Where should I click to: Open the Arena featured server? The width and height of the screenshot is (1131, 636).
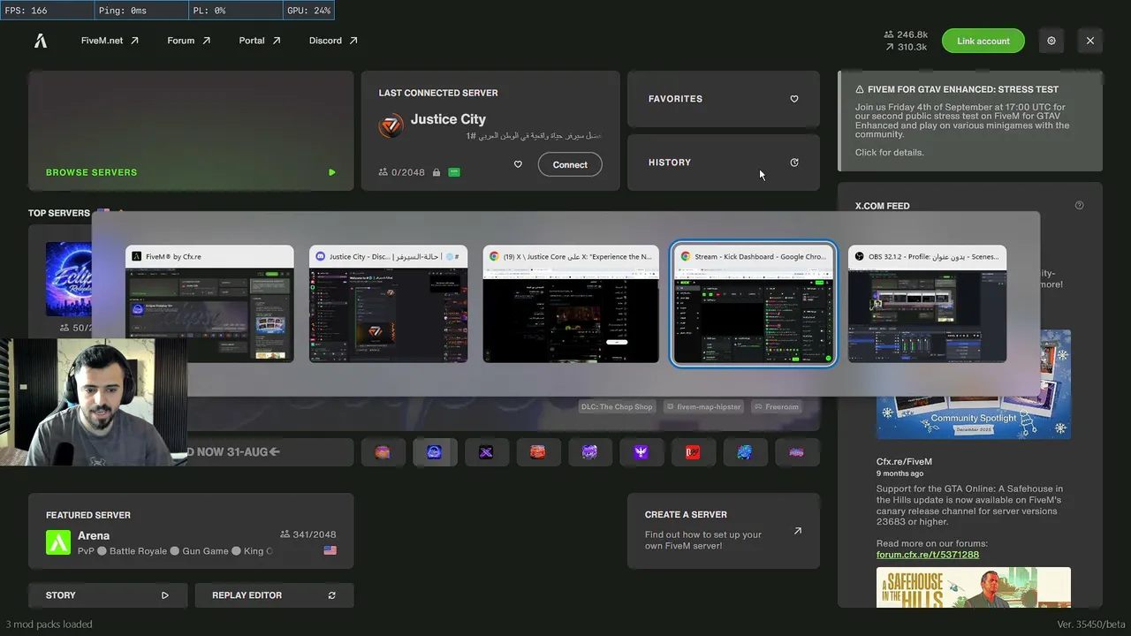click(x=191, y=531)
